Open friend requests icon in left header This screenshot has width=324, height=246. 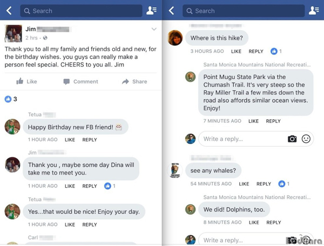(x=151, y=11)
